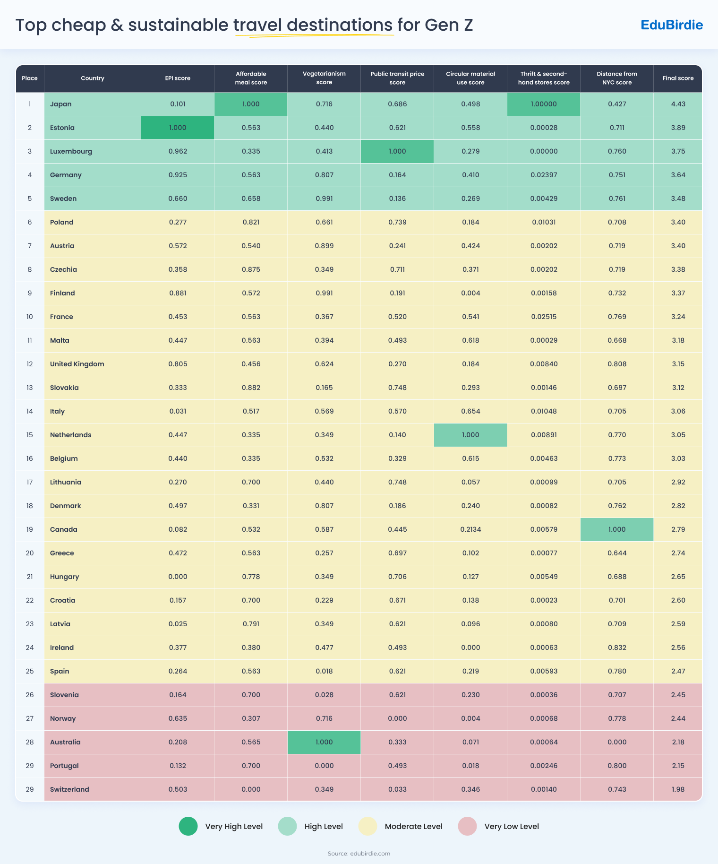Screen dimensions: 718x864
Task: Select the Circular material use score header
Action: (x=470, y=78)
